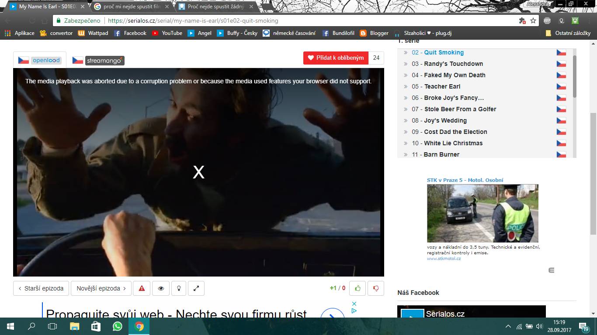Open the Facebook bookmark

click(130, 33)
